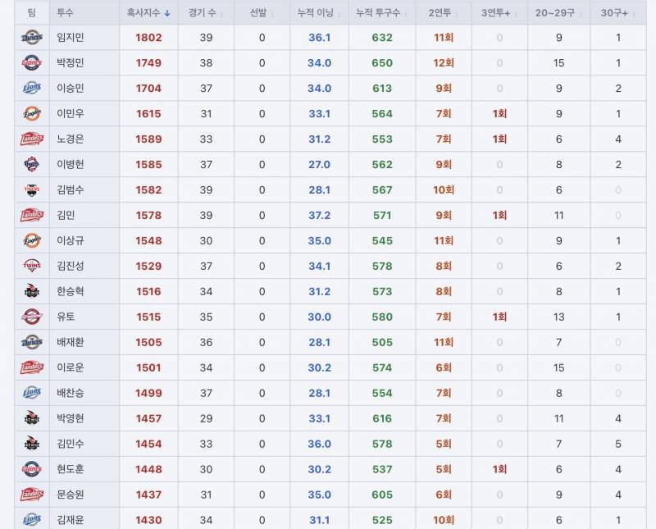Image resolution: width=656 pixels, height=529 pixels.
Task: Select 이병헌's 누적 이닝 27.0
Action: click(319, 165)
